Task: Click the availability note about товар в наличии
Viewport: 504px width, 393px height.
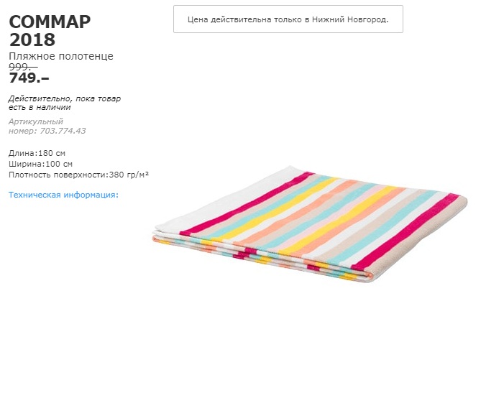Action: point(65,103)
